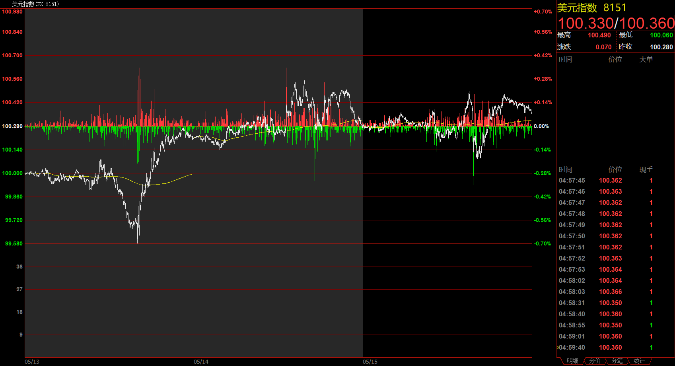The height and width of the screenshot is (366, 675).
Task: Click the 100.280 price axis label
Action: (12, 126)
